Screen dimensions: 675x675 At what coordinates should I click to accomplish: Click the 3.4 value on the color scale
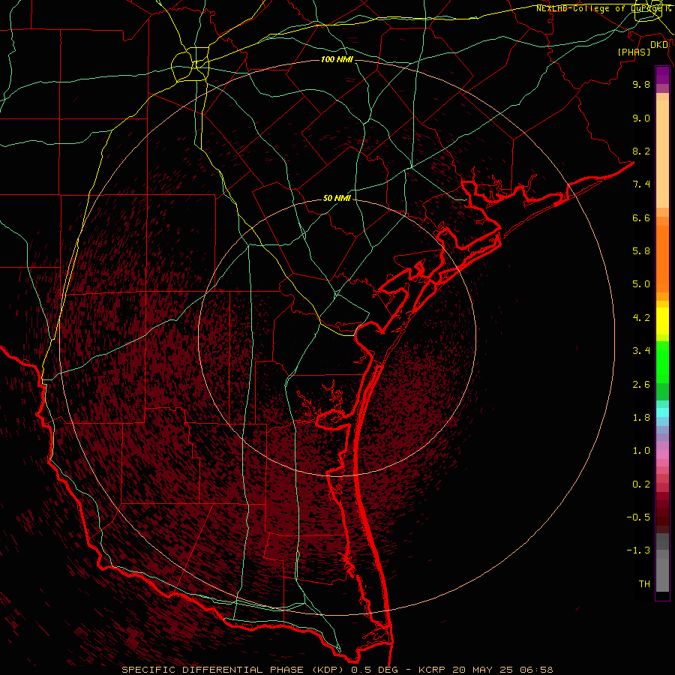(x=641, y=351)
